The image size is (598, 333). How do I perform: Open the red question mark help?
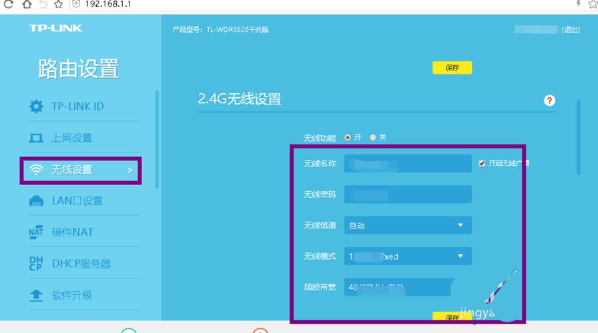pyautogui.click(x=549, y=101)
